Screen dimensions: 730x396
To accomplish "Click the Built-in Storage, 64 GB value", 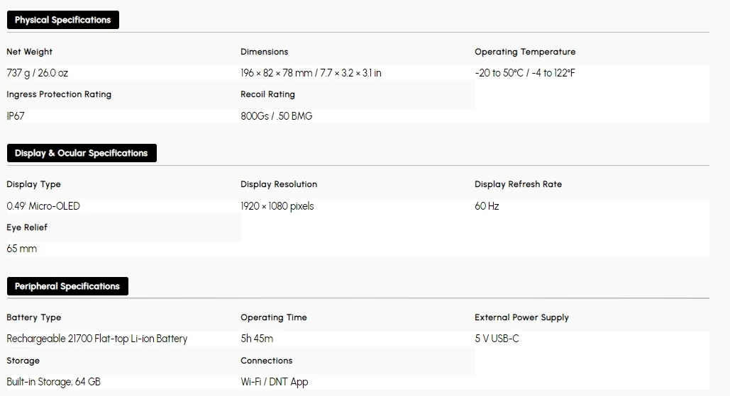I will tap(53, 382).
